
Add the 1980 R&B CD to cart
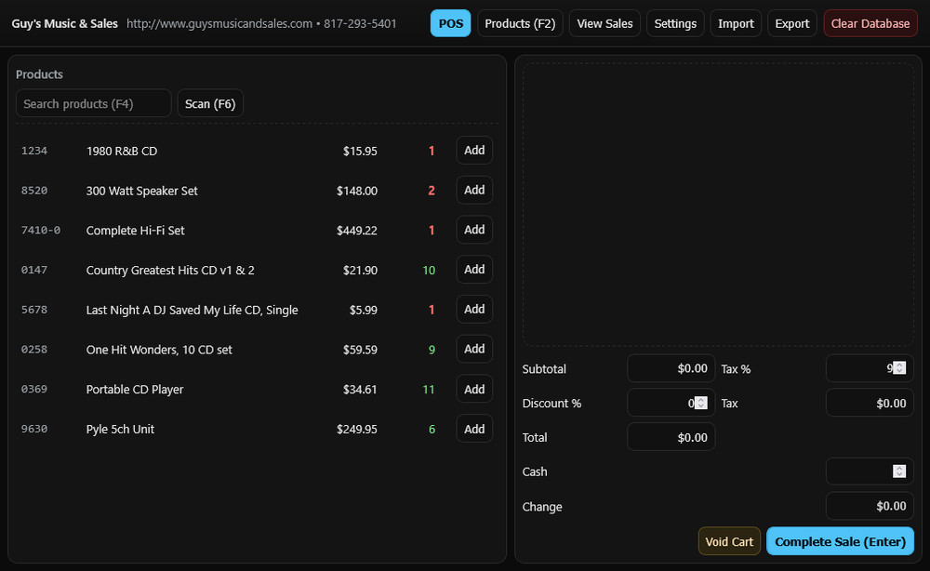tap(474, 150)
